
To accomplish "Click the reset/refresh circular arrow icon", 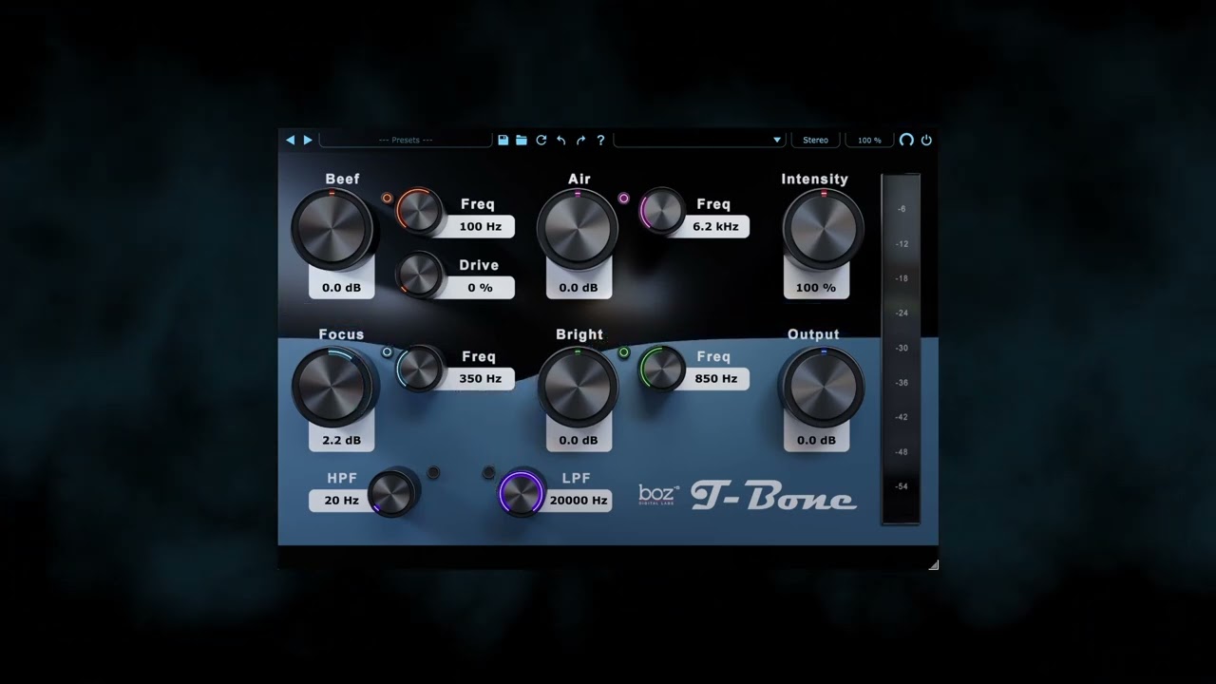I will (x=541, y=140).
